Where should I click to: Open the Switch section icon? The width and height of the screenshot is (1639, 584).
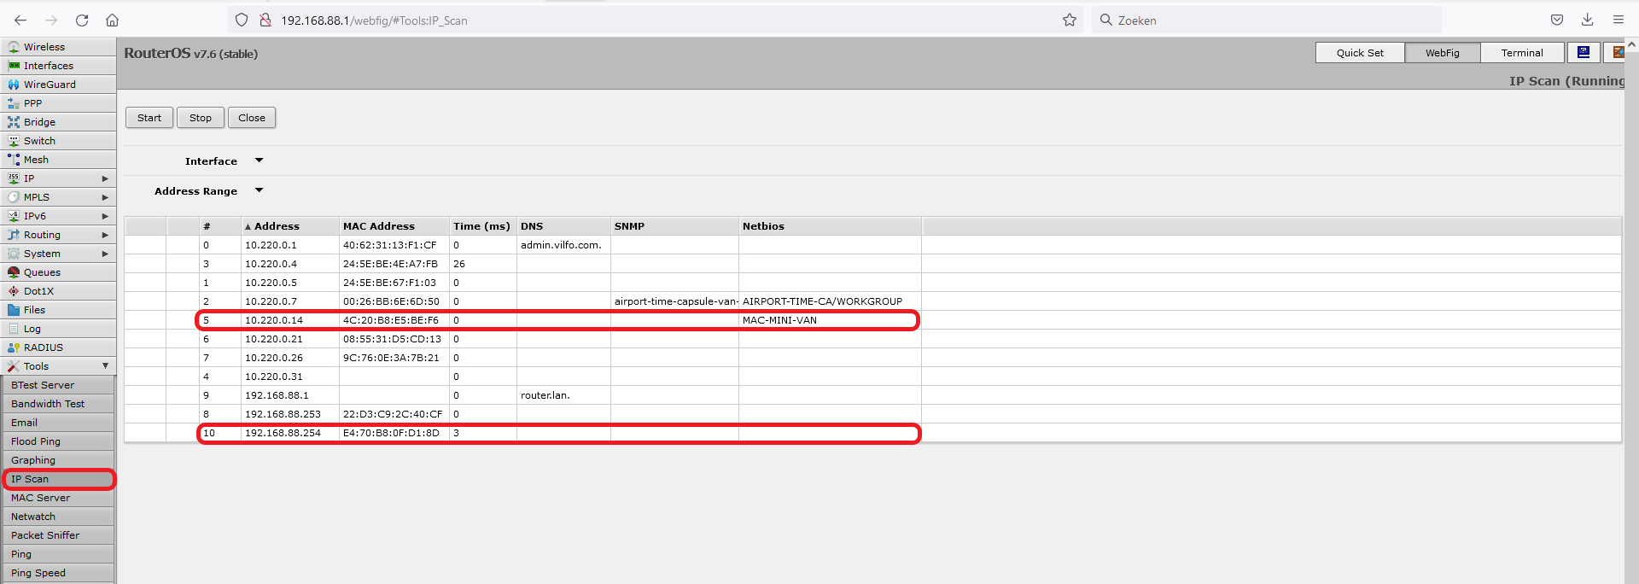click(x=14, y=141)
